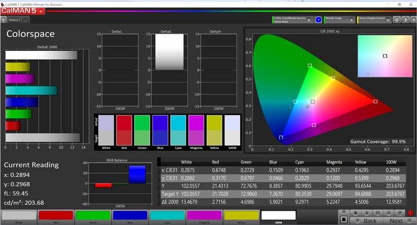Select the Blue pattern swatch

[x=130, y=215]
